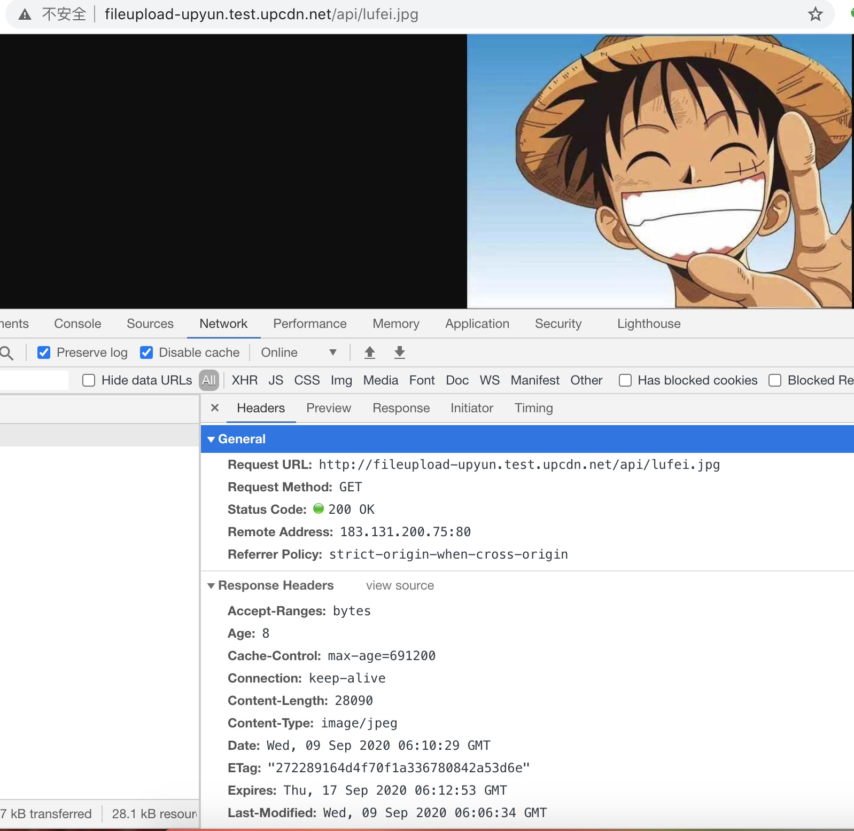Click the 28.1 kB resources status text
Image resolution: width=854 pixels, height=831 pixels.
coord(154,814)
